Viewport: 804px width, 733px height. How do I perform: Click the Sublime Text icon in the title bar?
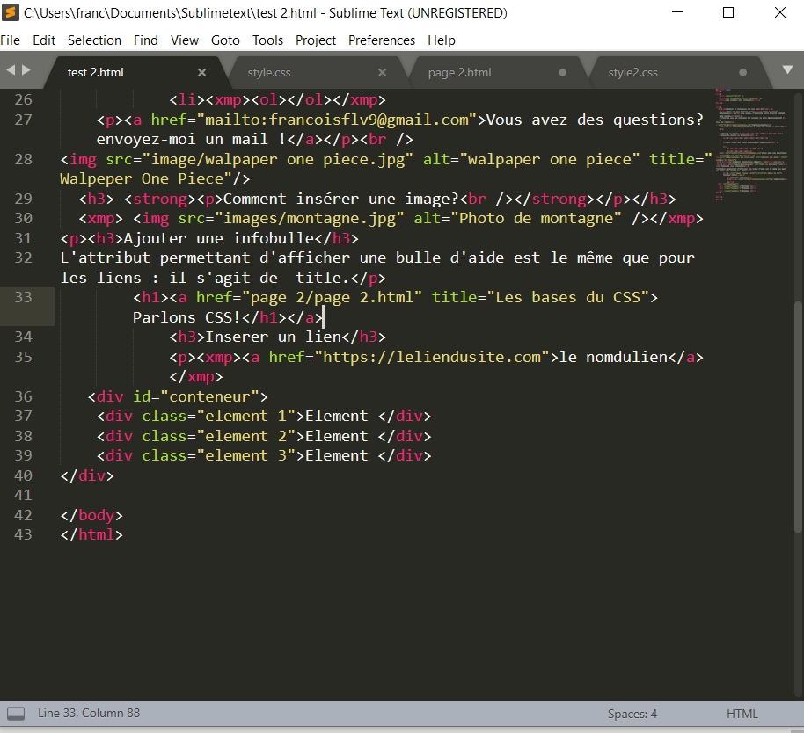tap(11, 12)
